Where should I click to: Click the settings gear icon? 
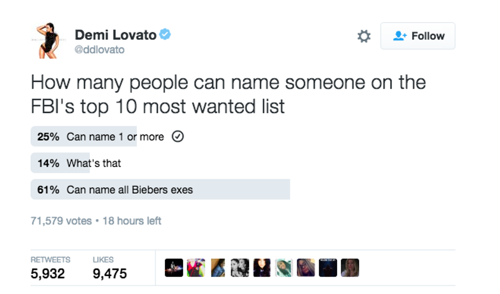(364, 36)
